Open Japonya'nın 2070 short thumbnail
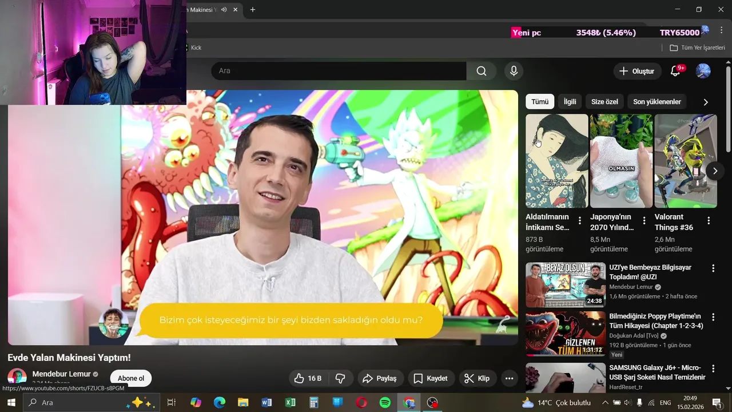Viewport: 732px width, 412px height. (x=621, y=161)
